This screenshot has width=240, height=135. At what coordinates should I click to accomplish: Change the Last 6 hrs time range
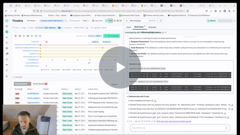97,21
